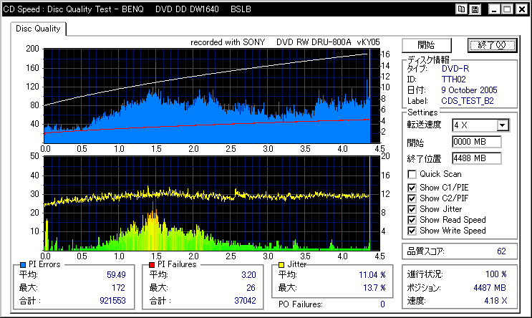
Task: Open the 4 X transfer speed dropdown arrow
Action: 503,125
